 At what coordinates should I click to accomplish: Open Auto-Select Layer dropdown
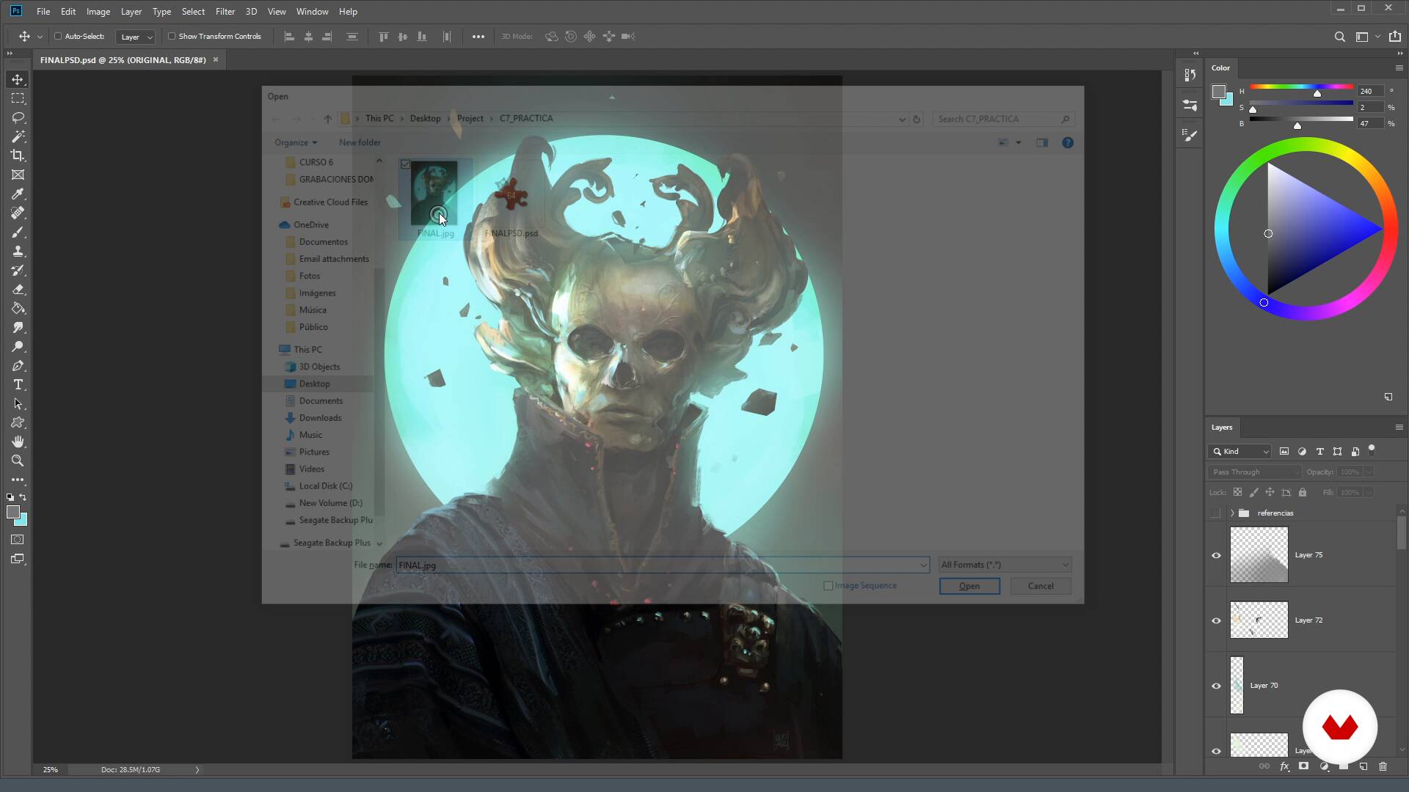pos(136,37)
